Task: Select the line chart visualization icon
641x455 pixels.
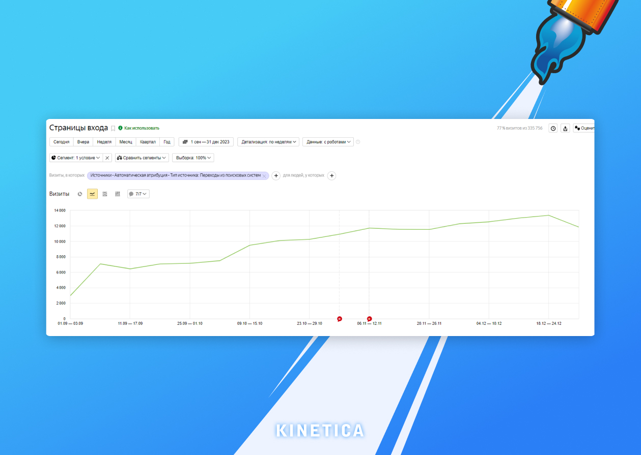Action: point(92,194)
